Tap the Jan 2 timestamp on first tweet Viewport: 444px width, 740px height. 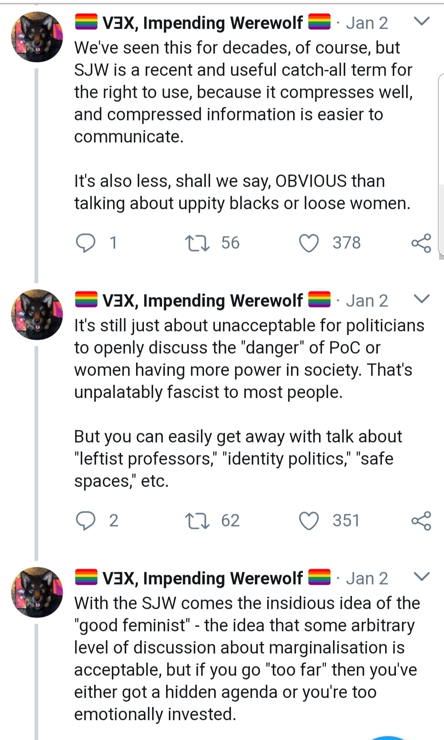pyautogui.click(x=367, y=23)
